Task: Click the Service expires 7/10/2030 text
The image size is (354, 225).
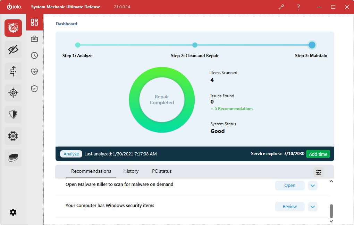Action: (278, 154)
